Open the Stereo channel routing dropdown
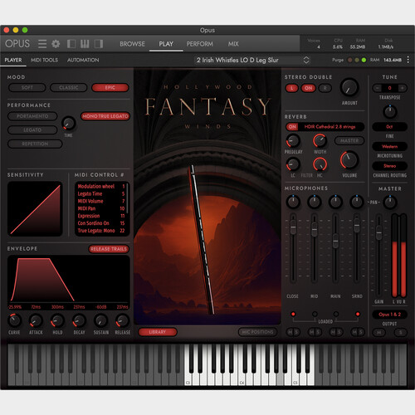This screenshot has height=415, width=415. pos(389,166)
